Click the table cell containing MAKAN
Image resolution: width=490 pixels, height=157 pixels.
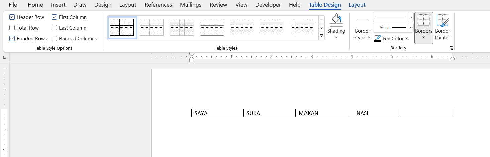click(321, 113)
